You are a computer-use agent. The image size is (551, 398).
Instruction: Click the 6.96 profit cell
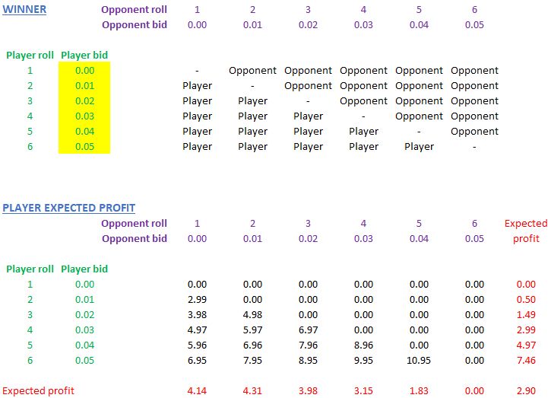(x=252, y=345)
